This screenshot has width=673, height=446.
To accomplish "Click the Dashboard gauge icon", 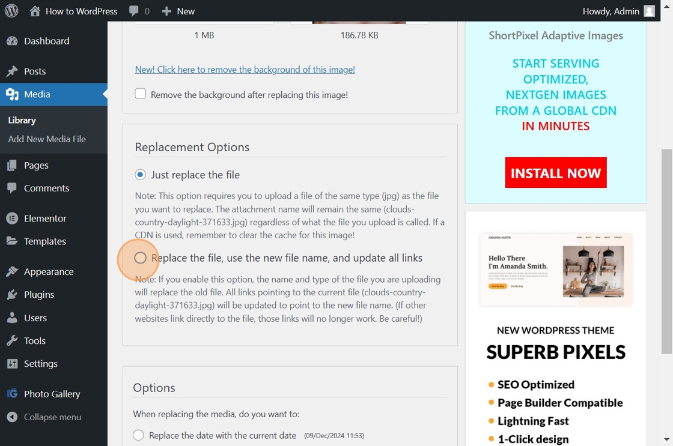I will point(12,41).
